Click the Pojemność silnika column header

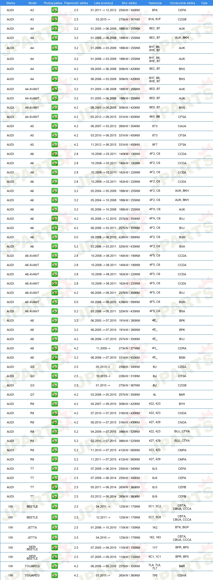(76, 3)
